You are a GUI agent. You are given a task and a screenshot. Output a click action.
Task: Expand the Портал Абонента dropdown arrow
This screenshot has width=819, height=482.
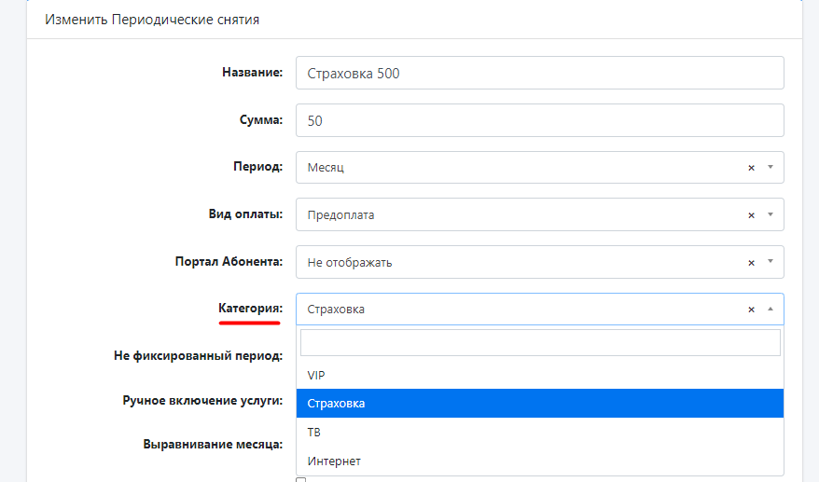770,263
